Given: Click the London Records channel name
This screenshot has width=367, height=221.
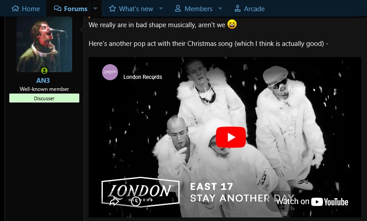Looking at the screenshot, I should click(143, 77).
